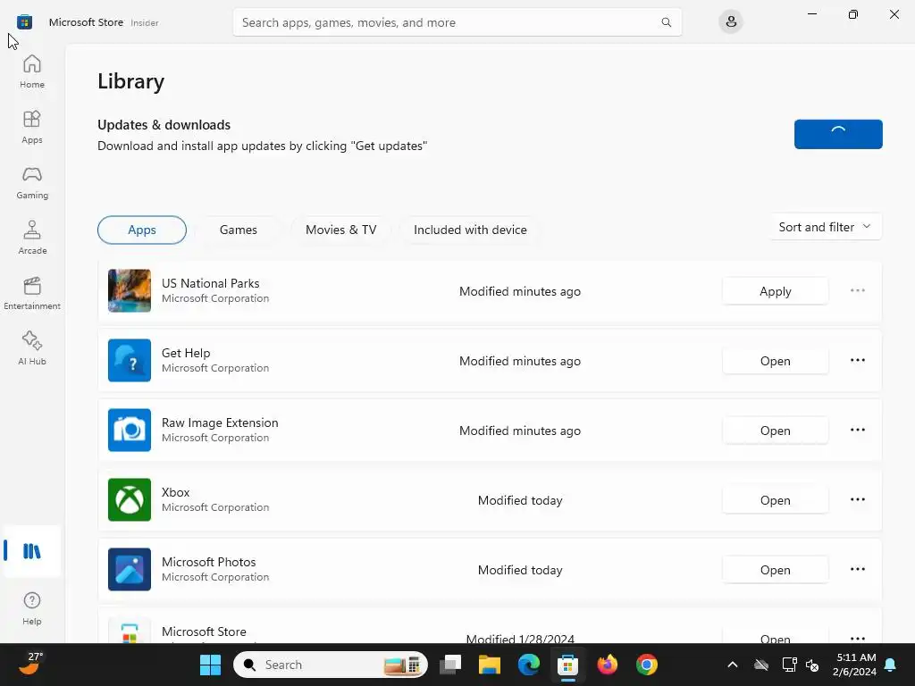Open AI Hub in the sidebar
This screenshot has height=686, width=915.
32,349
